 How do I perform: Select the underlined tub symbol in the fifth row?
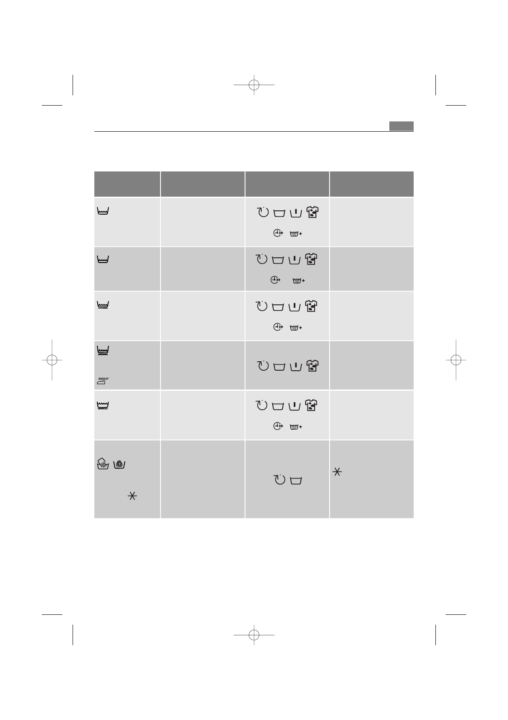tap(103, 405)
